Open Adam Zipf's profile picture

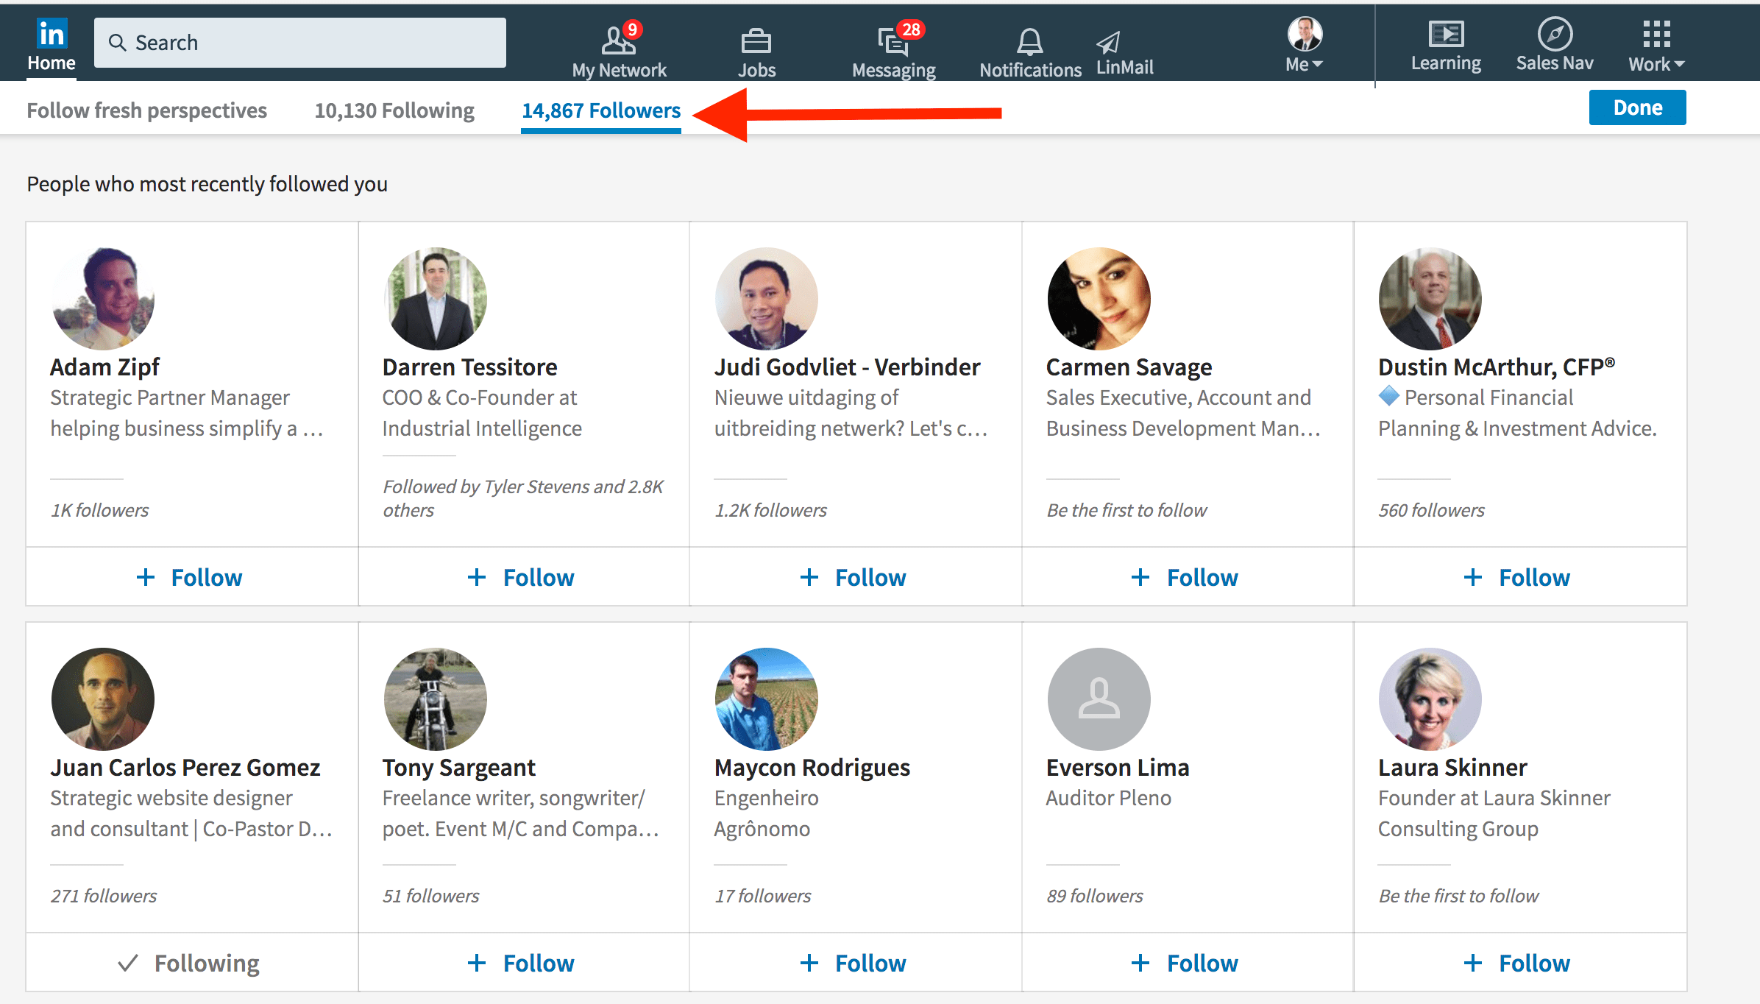[103, 299]
